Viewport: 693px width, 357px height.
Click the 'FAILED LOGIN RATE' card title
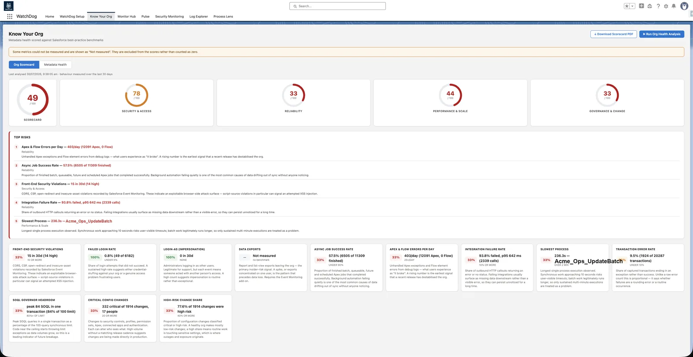102,250
